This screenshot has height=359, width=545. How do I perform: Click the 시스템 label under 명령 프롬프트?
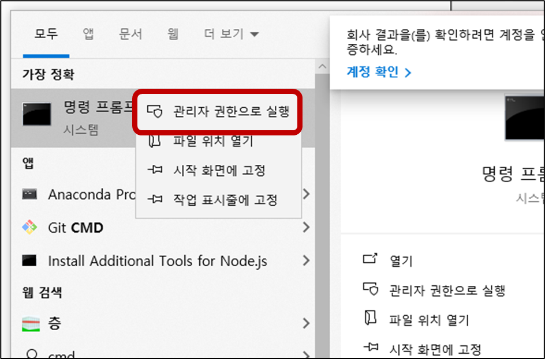(81, 130)
